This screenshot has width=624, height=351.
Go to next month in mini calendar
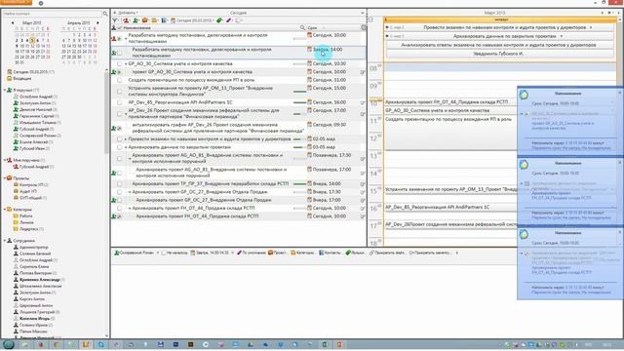pos(97,23)
